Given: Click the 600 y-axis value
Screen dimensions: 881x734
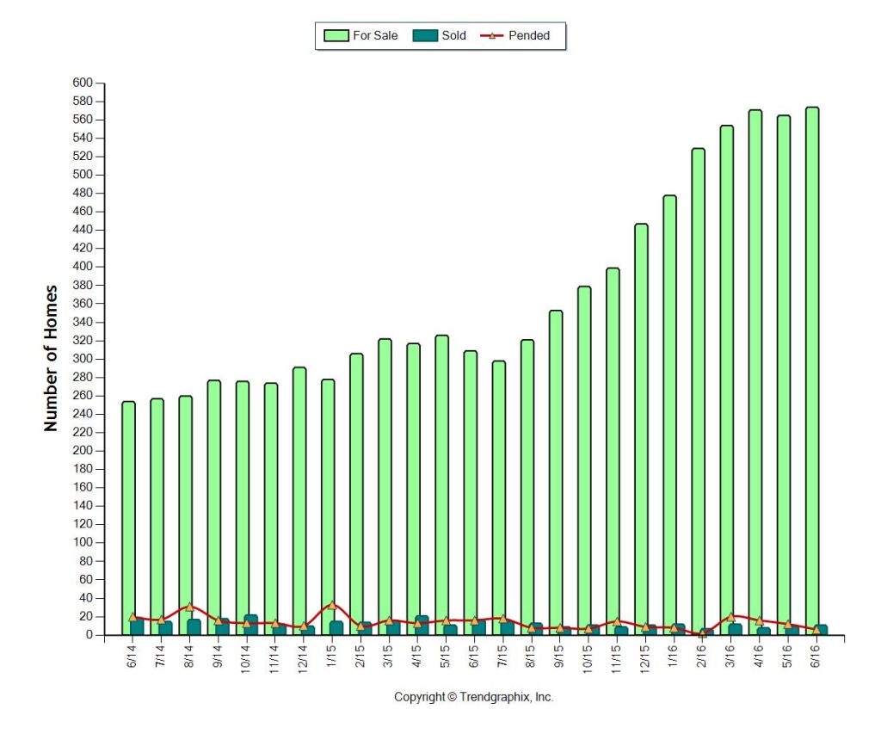Looking at the screenshot, I should click(x=82, y=83).
